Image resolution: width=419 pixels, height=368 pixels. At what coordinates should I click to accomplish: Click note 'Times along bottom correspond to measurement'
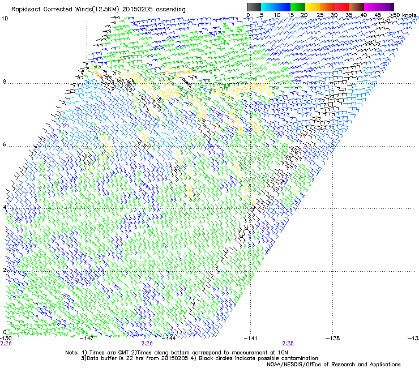tap(203, 353)
